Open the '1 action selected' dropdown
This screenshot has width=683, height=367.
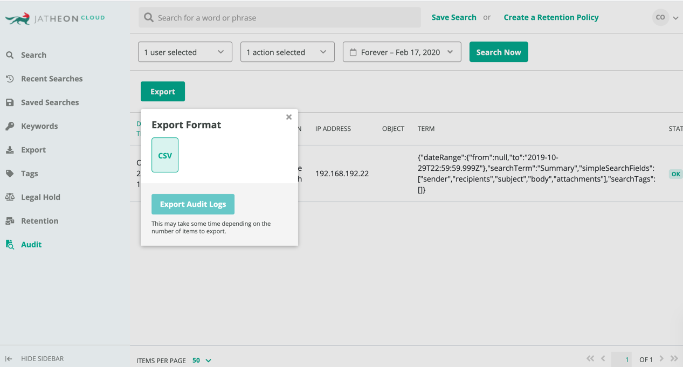click(x=287, y=52)
